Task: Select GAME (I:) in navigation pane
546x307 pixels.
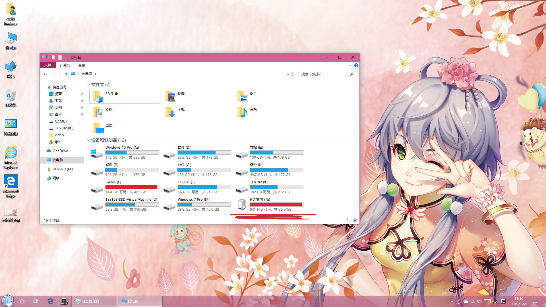Action: 63,121
